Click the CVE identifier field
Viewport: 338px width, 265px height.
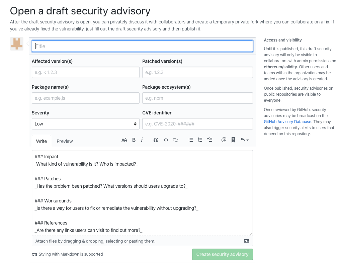coord(197,124)
